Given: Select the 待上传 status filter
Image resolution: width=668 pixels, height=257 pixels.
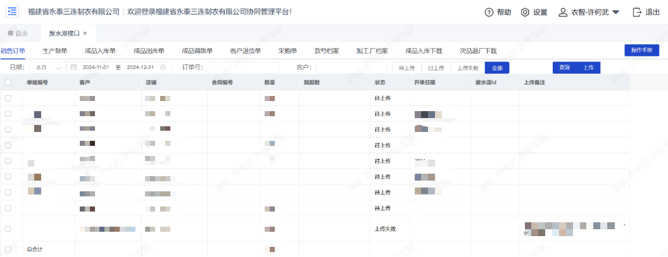Looking at the screenshot, I should (407, 68).
